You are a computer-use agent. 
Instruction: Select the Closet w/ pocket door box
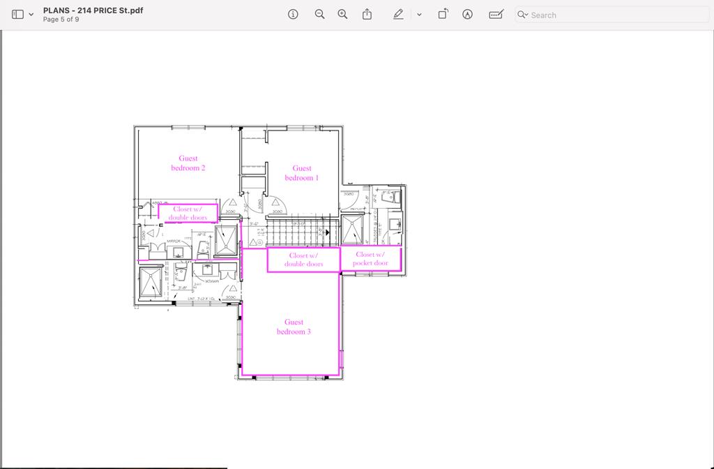370,259
